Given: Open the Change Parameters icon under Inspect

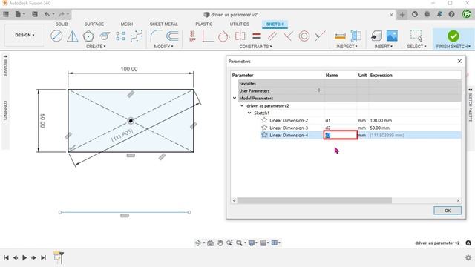Looking at the screenshot, I should coord(356,36).
